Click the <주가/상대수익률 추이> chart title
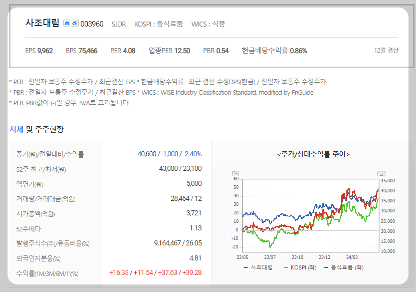The height and width of the screenshot is (292, 416). (313, 154)
